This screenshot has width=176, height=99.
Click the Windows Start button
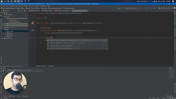click(2, 1)
